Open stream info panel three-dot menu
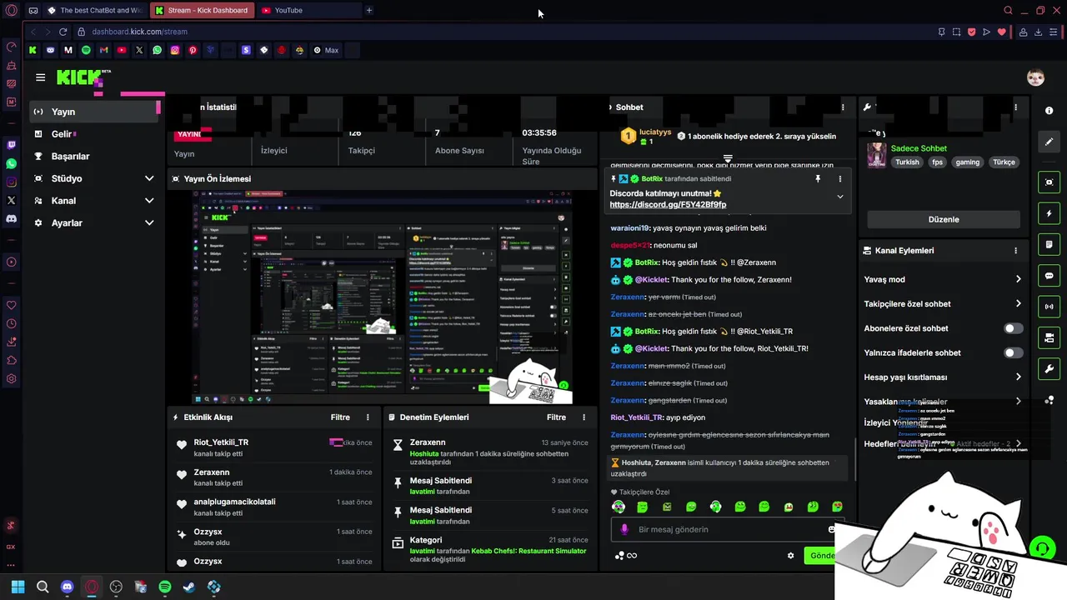Viewport: 1067px width, 600px height. [x=1015, y=107]
